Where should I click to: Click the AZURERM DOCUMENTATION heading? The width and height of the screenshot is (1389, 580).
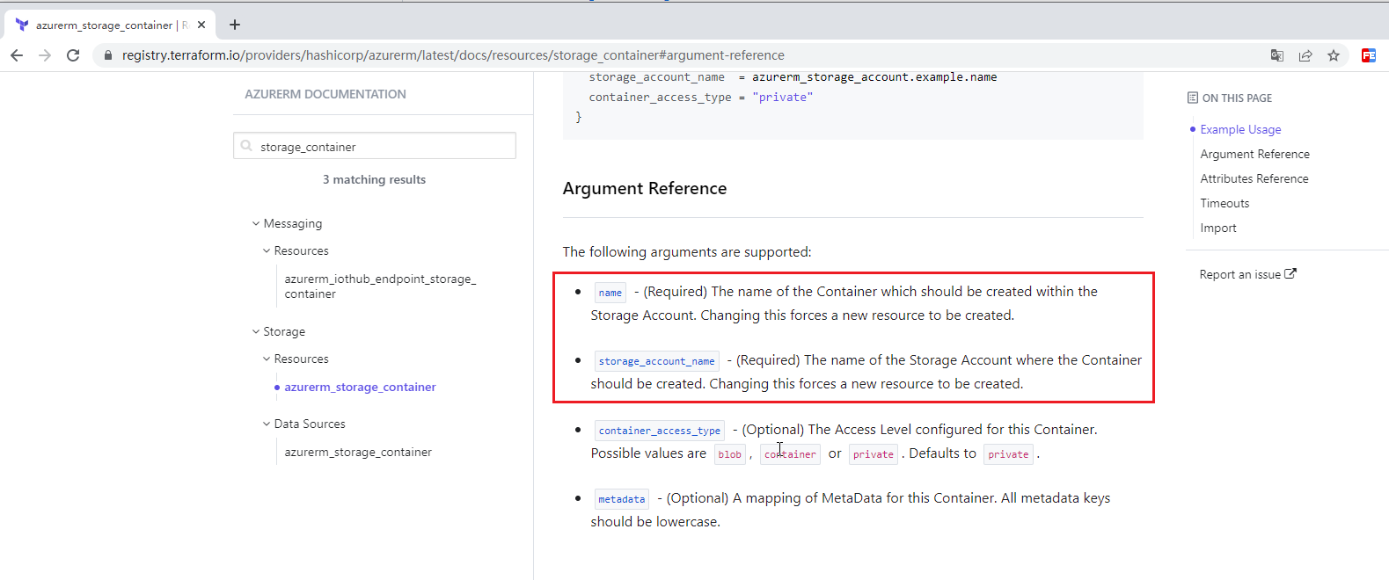325,94
